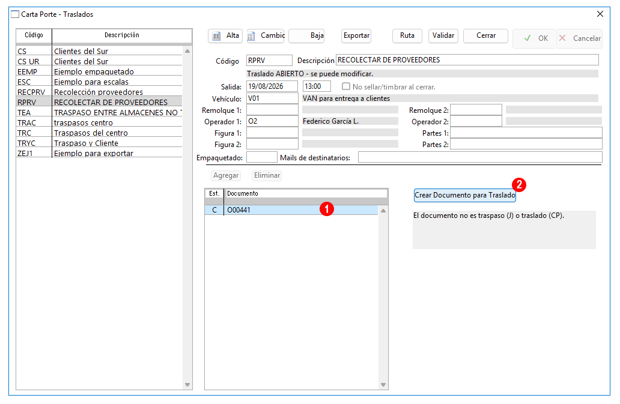The width and height of the screenshot is (620, 404).
Task: Select row TRYC Traspaso y Cliente
Action: 99,143
